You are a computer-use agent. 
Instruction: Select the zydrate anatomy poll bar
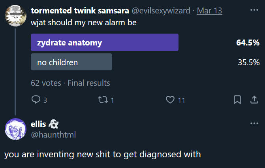tap(105, 42)
